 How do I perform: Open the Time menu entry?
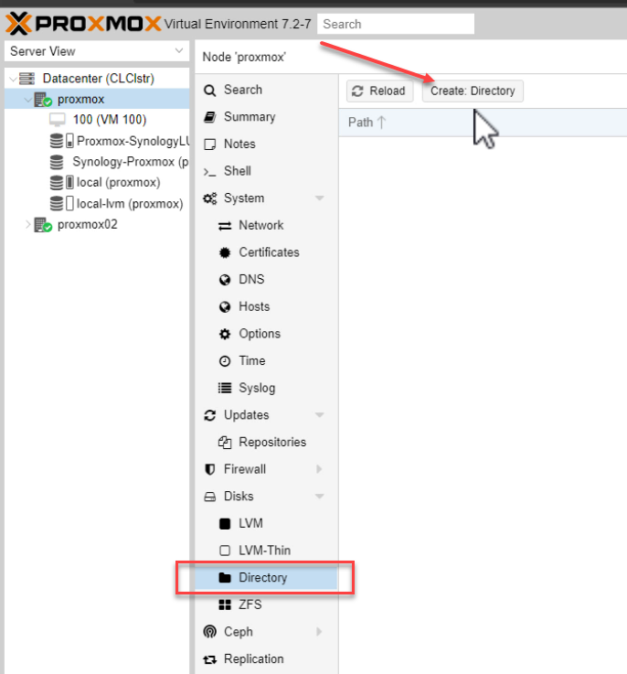267,360
